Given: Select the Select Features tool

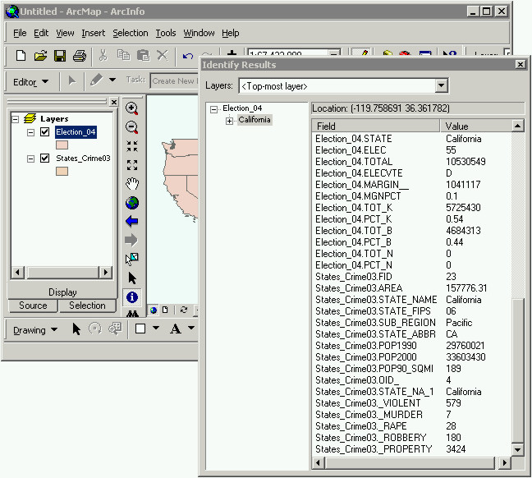Looking at the screenshot, I should [x=131, y=259].
